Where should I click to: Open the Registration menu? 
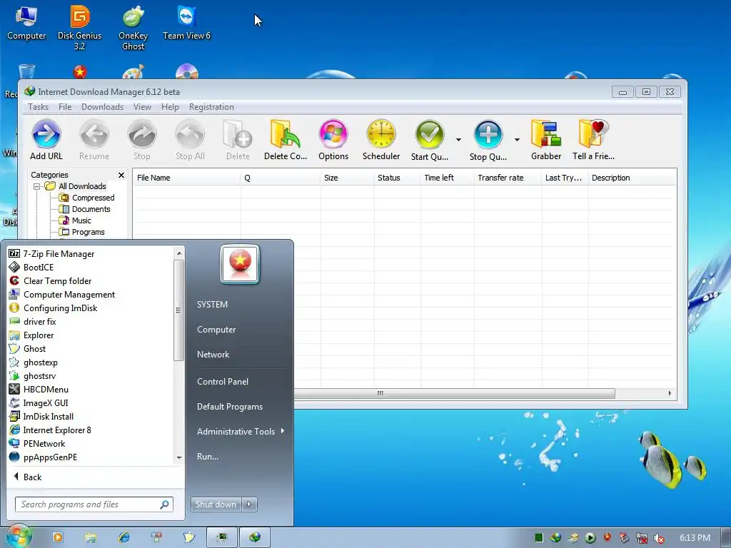tap(211, 107)
